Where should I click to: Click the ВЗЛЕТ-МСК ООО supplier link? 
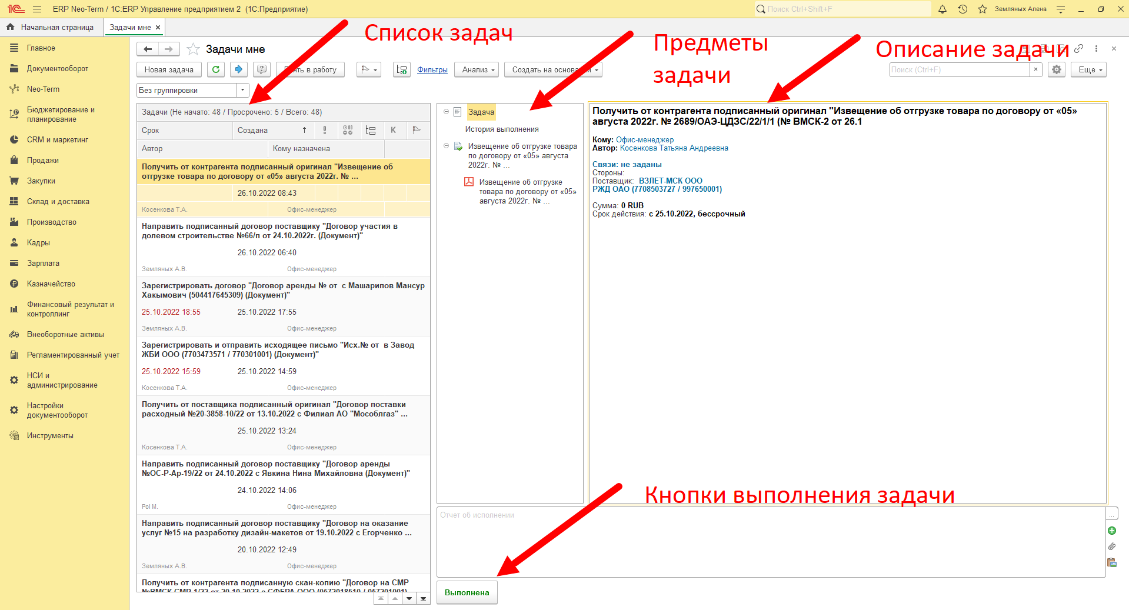pyautogui.click(x=671, y=181)
